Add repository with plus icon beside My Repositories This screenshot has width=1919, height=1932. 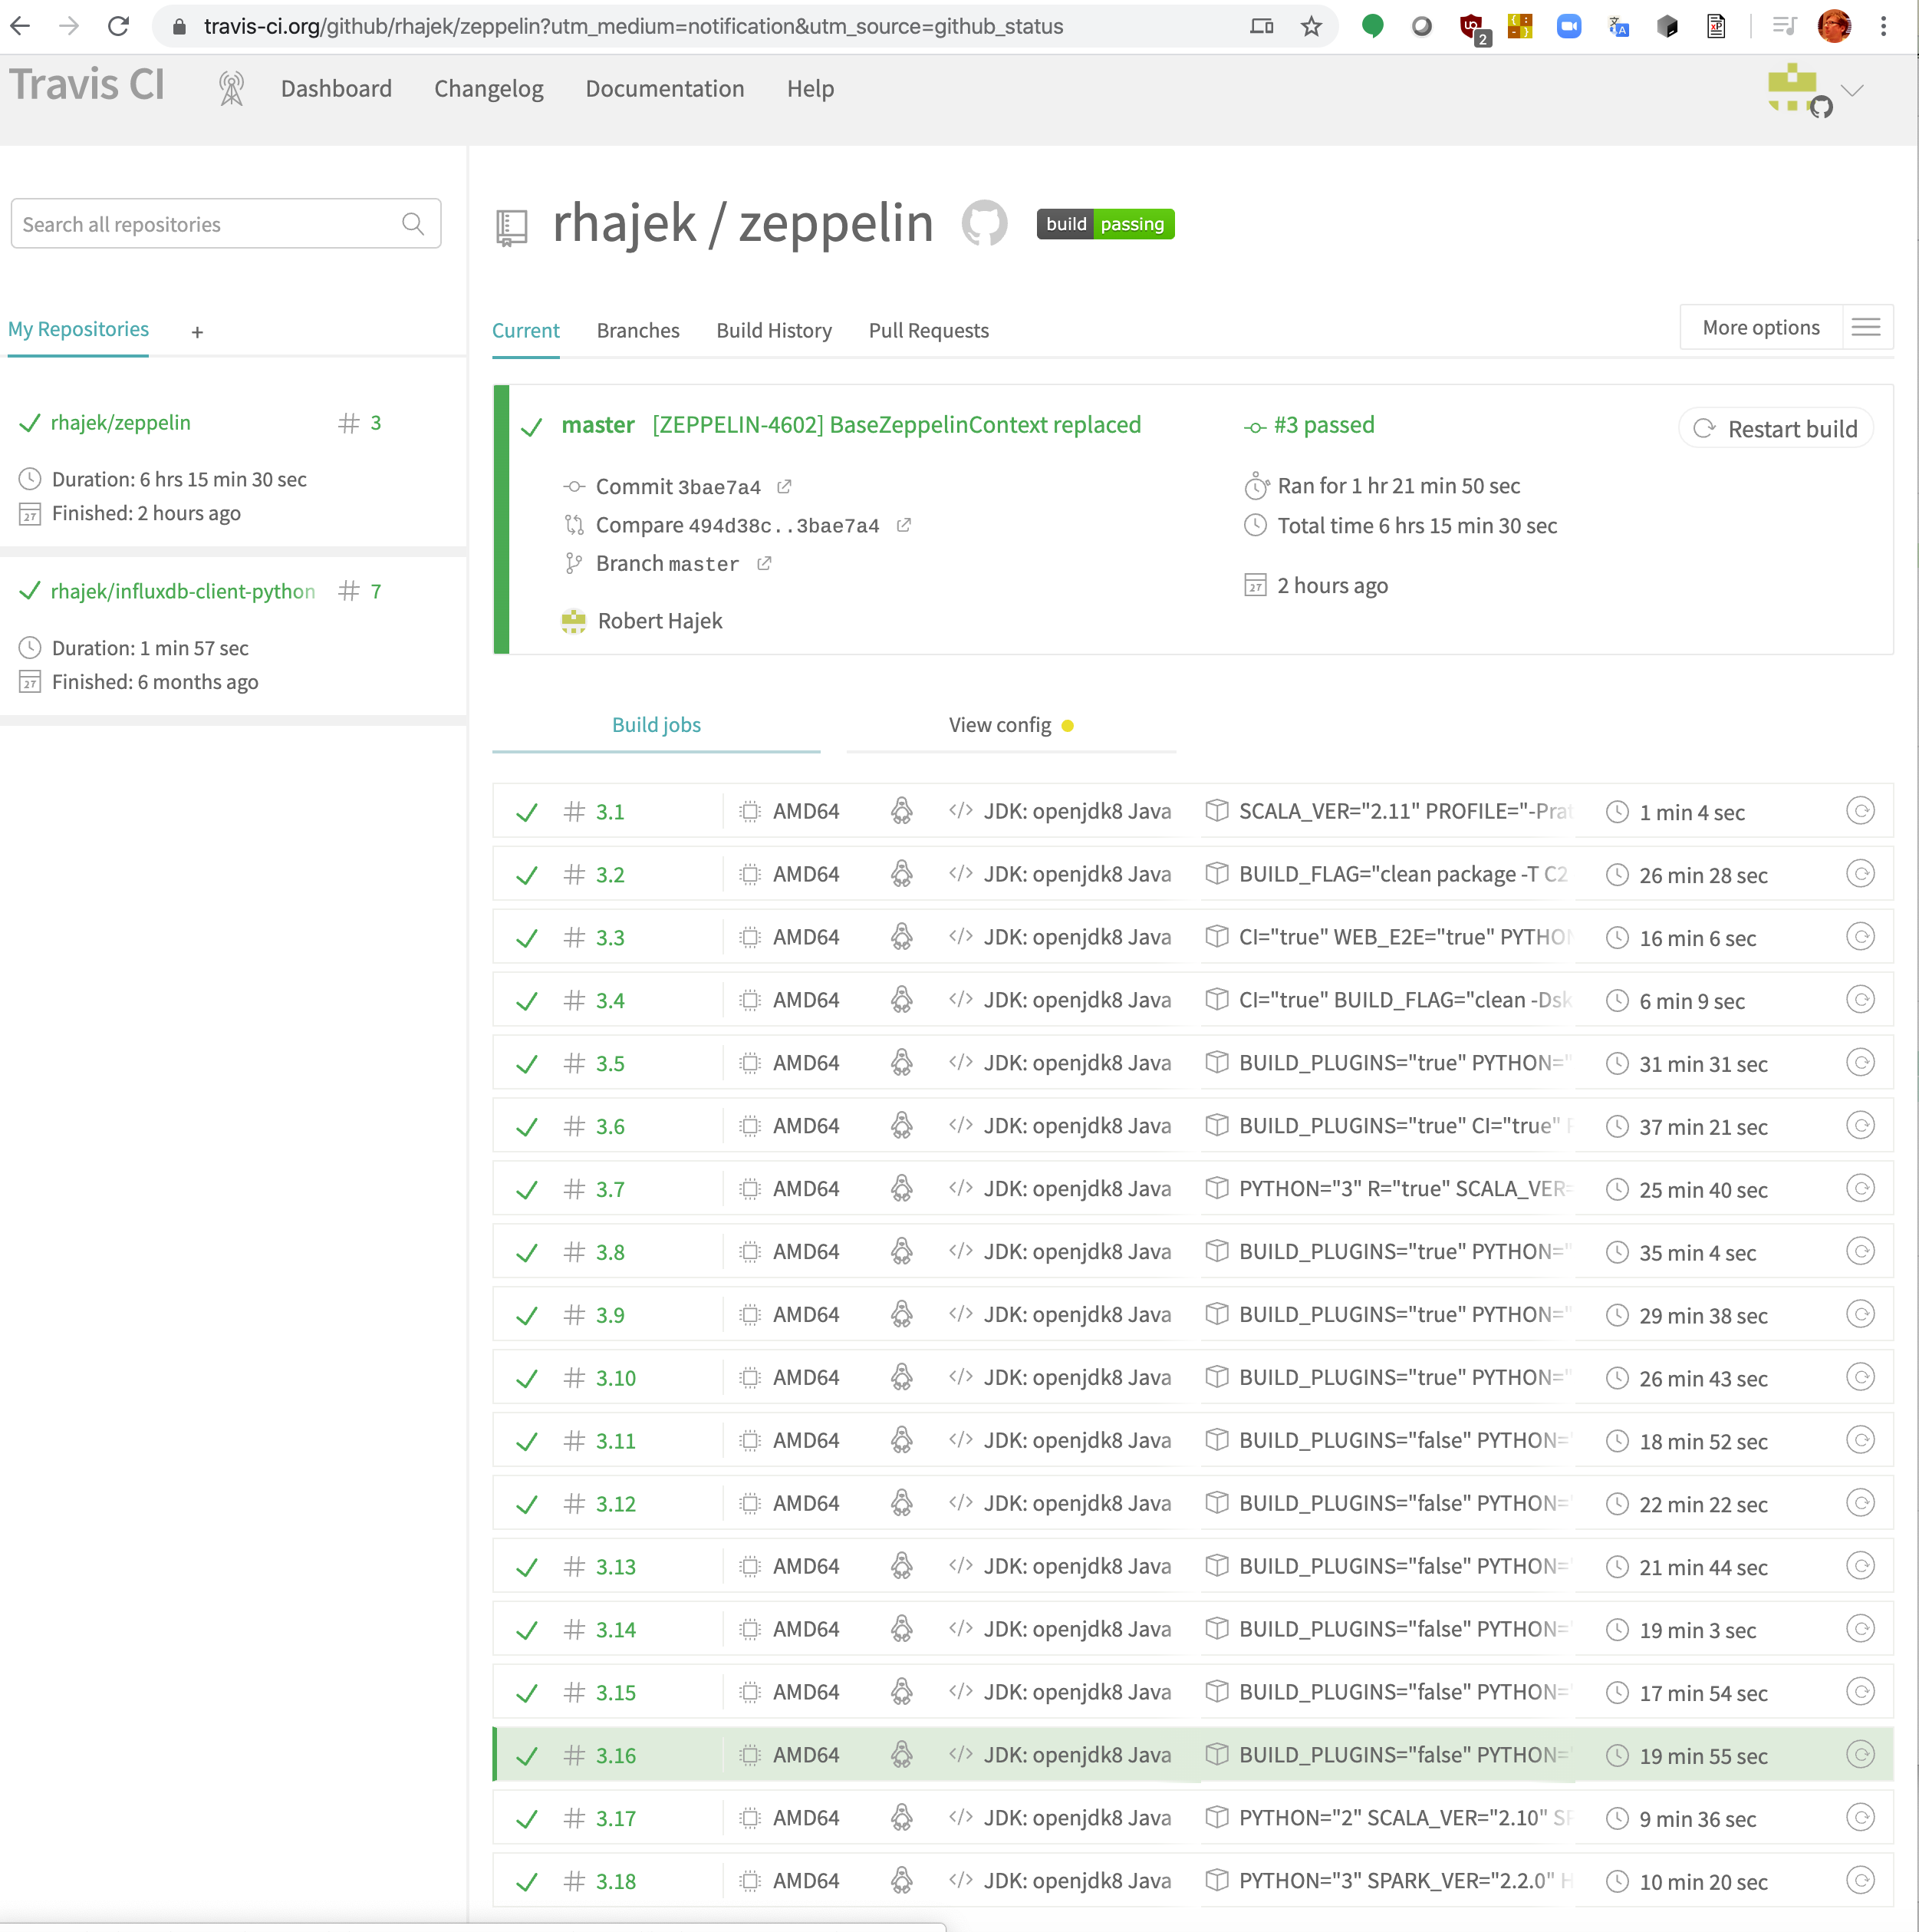click(197, 332)
